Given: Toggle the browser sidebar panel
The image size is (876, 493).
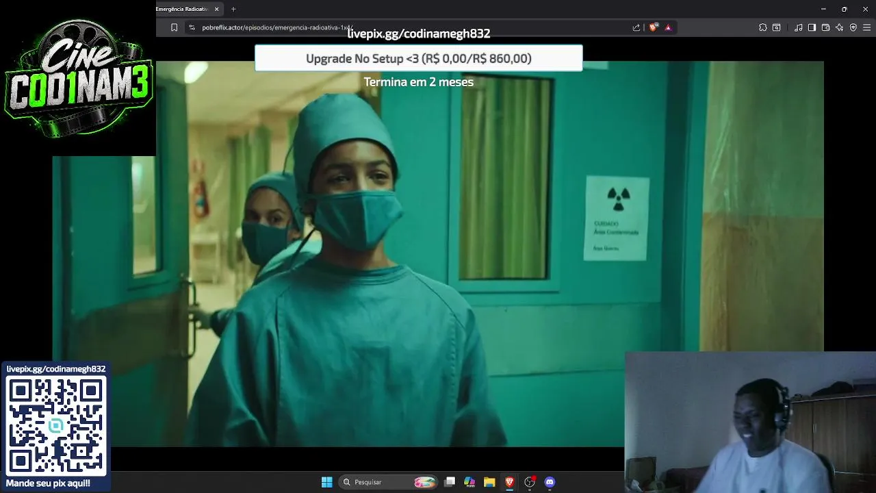Looking at the screenshot, I should [812, 27].
